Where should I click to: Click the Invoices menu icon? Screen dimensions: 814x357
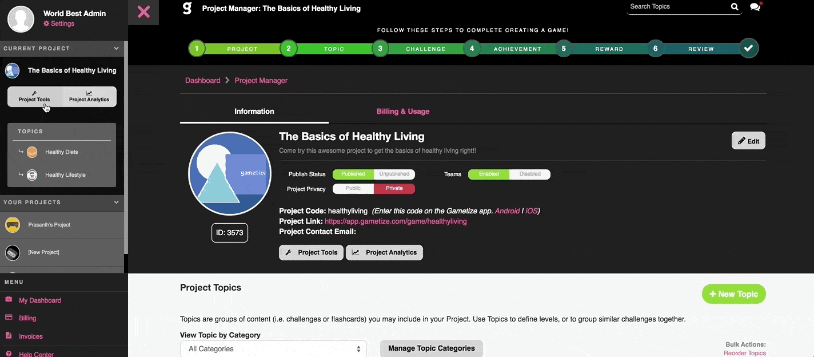9,336
